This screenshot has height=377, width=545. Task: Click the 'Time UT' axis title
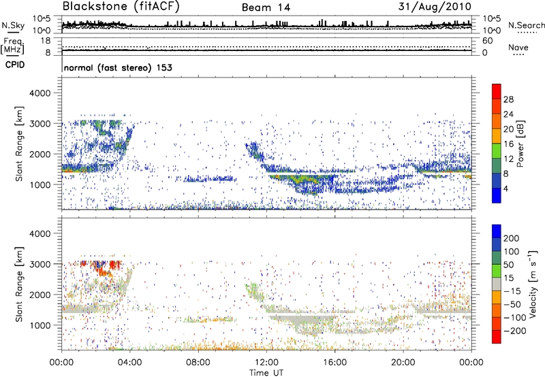266,373
